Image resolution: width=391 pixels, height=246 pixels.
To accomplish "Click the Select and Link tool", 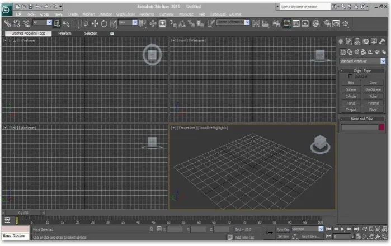I will coord(8,23).
